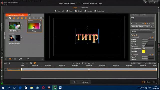The width and height of the screenshot is (160, 90).
Task: Show audio filter in project bin
Action: 18,18
